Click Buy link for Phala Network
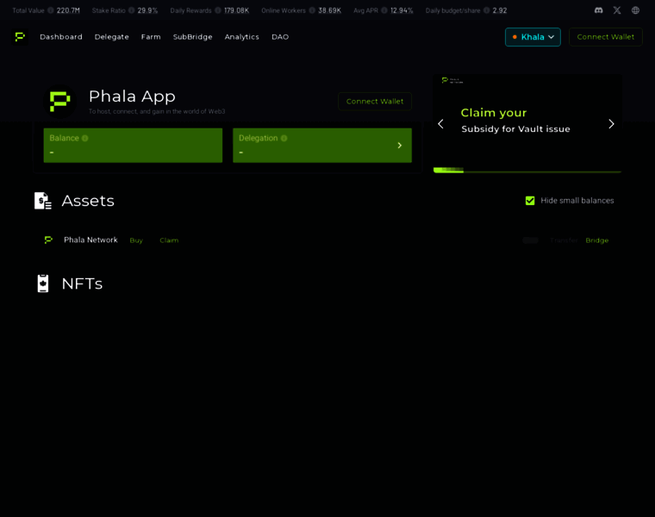 coord(136,240)
